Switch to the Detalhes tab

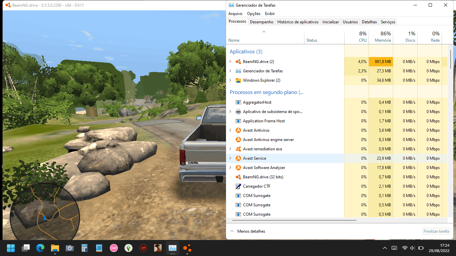[369, 22]
